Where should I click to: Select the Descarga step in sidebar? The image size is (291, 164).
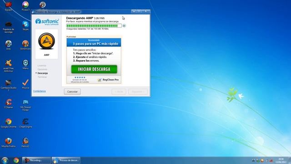42,73
